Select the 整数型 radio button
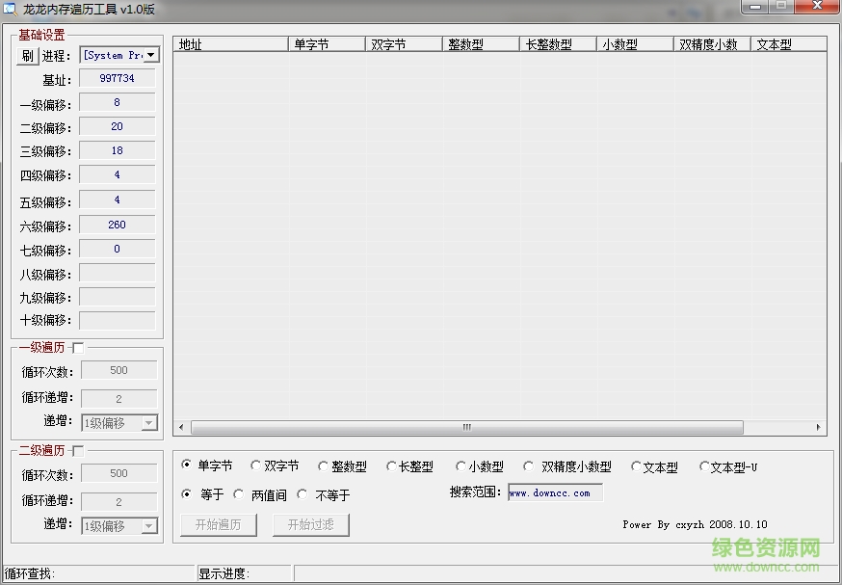Screen dimensions: 842x585 323,465
